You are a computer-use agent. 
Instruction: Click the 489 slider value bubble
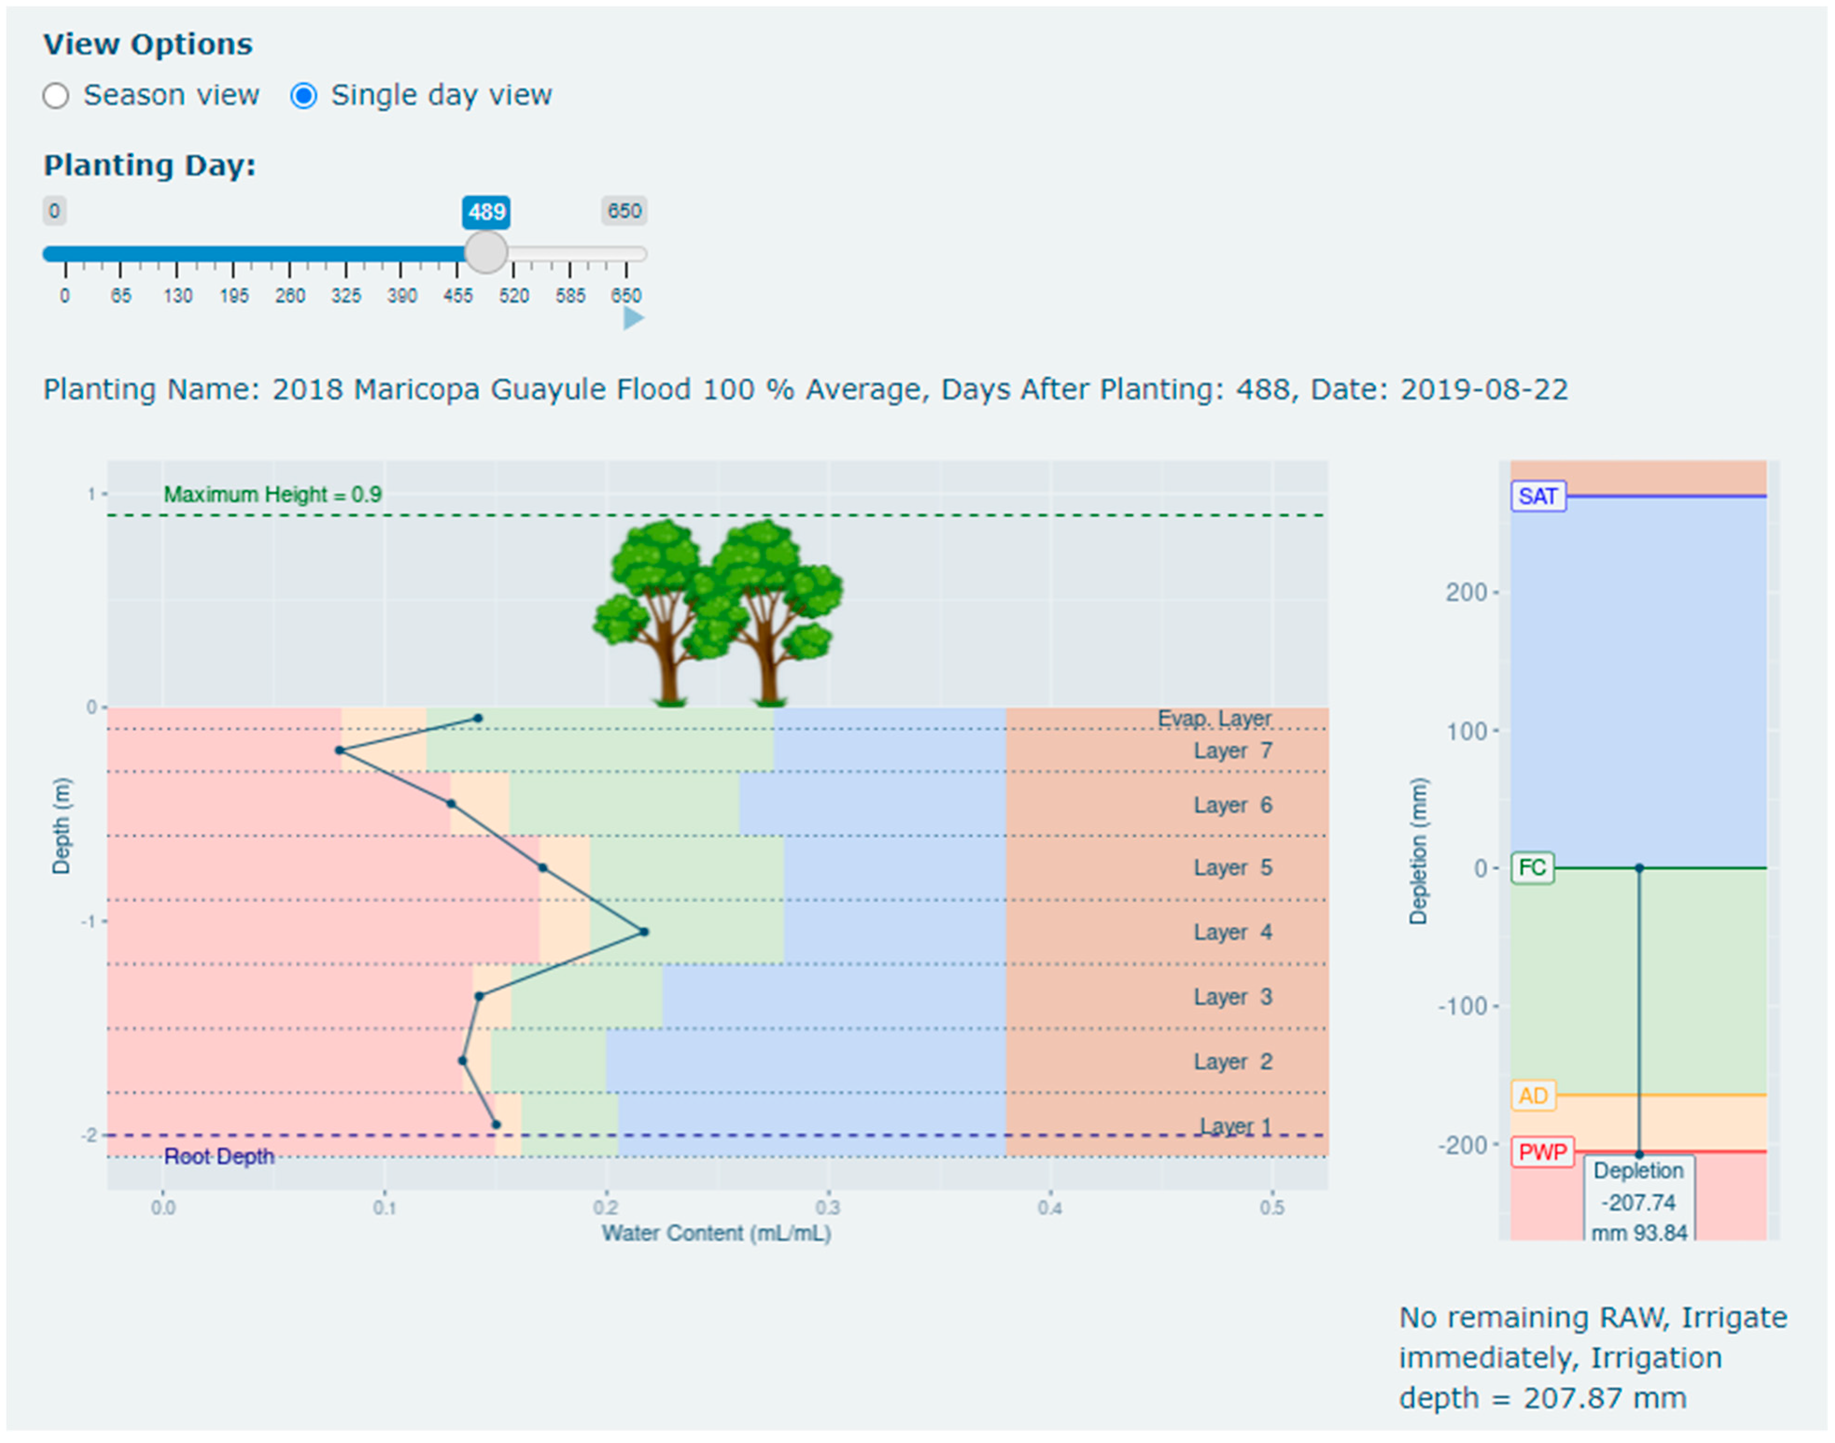pyautogui.click(x=486, y=211)
